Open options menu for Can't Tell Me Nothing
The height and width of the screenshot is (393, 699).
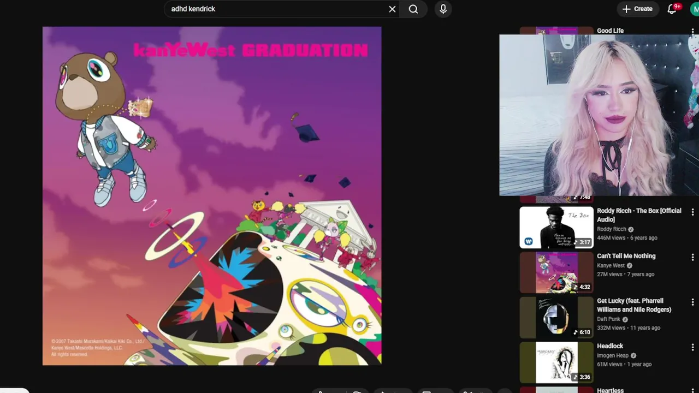click(x=692, y=257)
